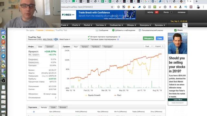This screenshot has width=207, height=116.
Task: Open a new browser tab
Action: [197, 1]
